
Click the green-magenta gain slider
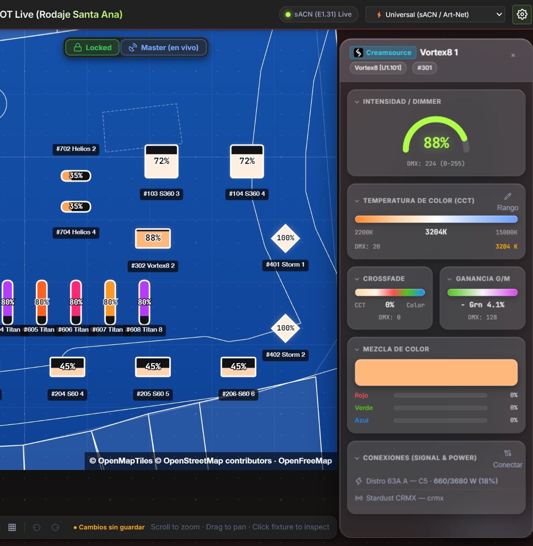pos(483,292)
